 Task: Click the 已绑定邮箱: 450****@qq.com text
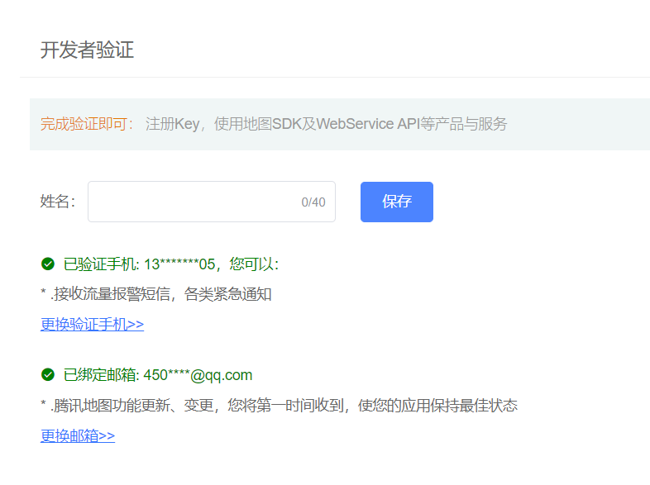pyautogui.click(x=158, y=375)
